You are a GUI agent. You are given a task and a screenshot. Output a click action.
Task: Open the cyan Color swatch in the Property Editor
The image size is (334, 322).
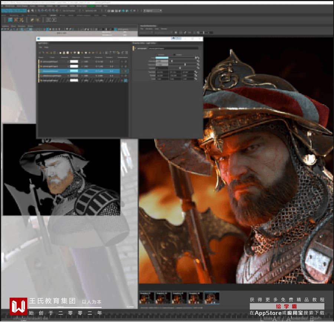162,58
